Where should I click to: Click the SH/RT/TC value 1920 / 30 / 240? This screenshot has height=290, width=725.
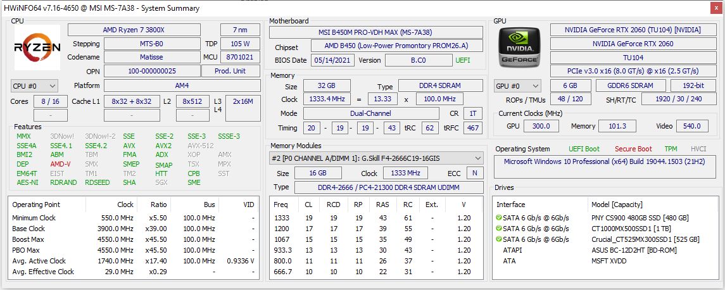tap(678, 99)
